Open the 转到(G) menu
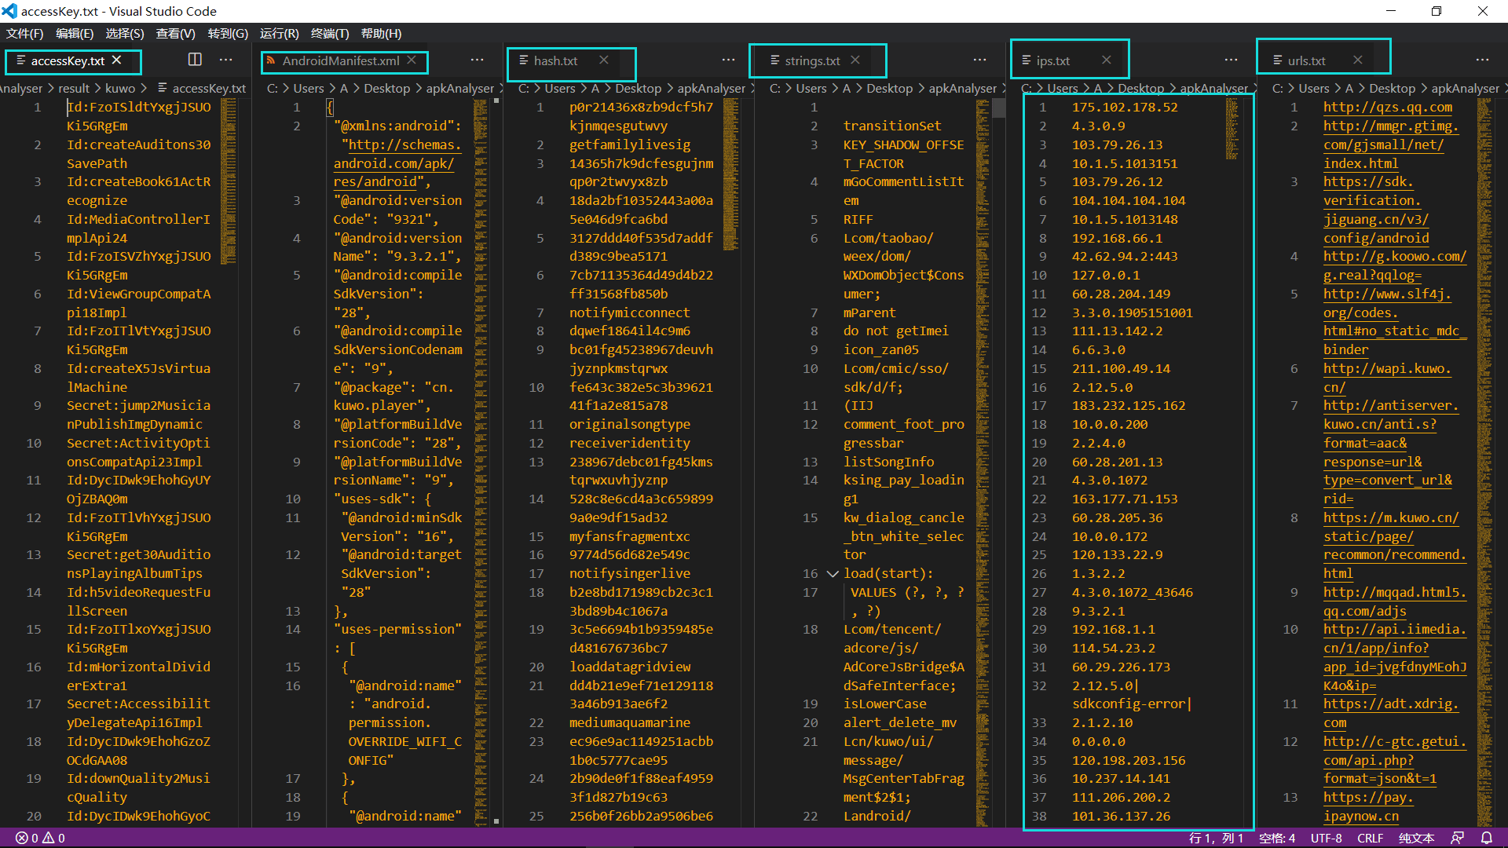This screenshot has width=1508, height=848. point(228,34)
